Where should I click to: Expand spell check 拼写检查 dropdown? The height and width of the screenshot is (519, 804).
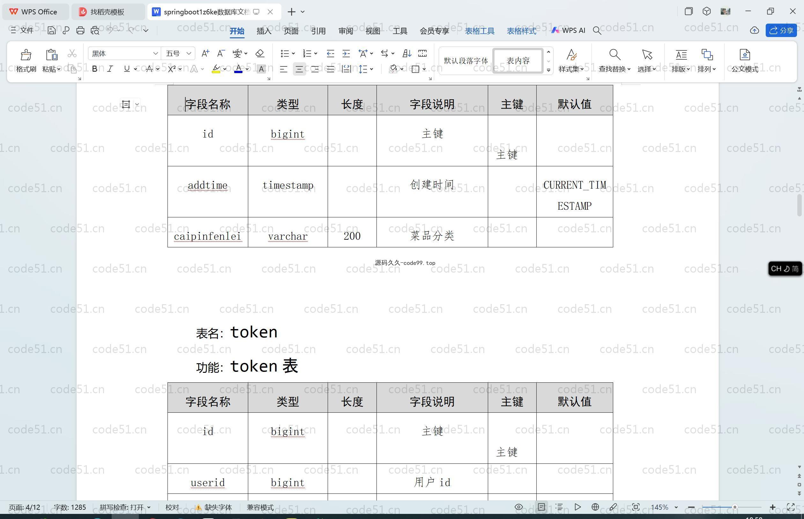coord(149,507)
